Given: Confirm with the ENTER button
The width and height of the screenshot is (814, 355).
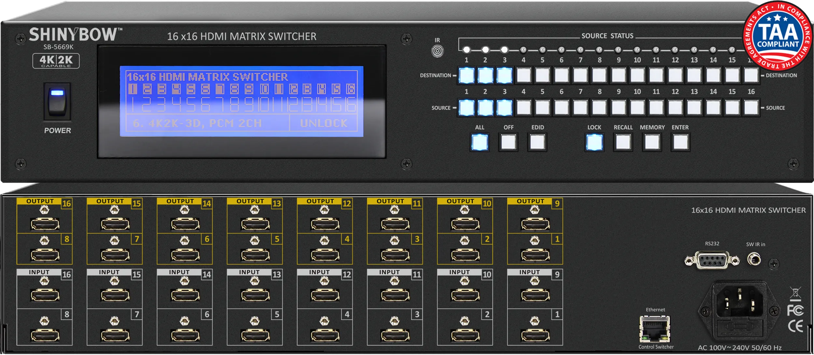Looking at the screenshot, I should (681, 143).
